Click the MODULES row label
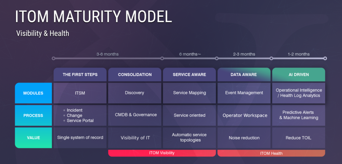The image size is (342, 164). (x=34, y=93)
